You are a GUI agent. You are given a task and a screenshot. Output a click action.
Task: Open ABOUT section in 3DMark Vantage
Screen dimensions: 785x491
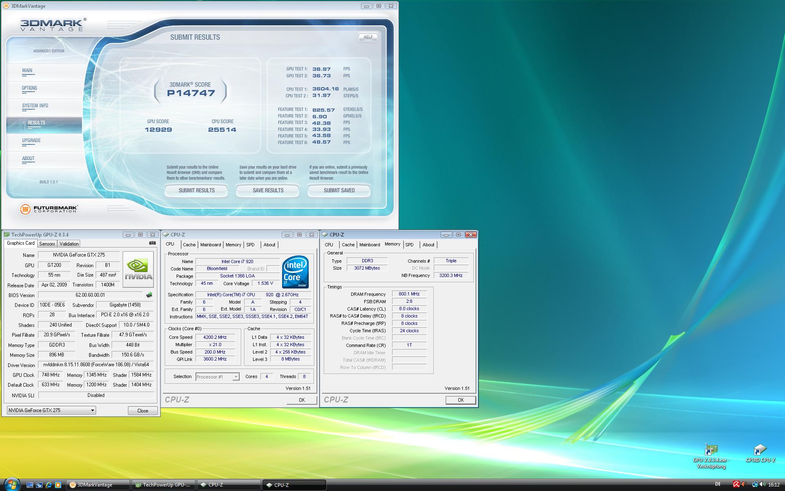[x=28, y=158]
